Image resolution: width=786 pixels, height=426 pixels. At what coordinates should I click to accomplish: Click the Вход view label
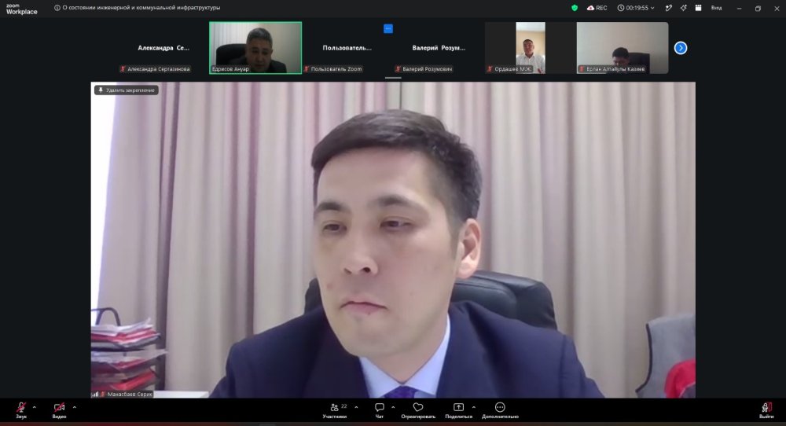[x=716, y=8]
